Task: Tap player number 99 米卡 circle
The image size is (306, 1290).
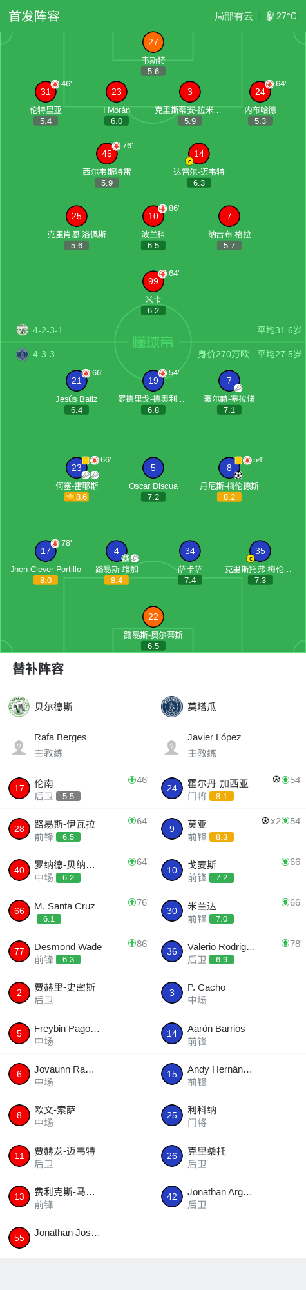Action: click(153, 281)
